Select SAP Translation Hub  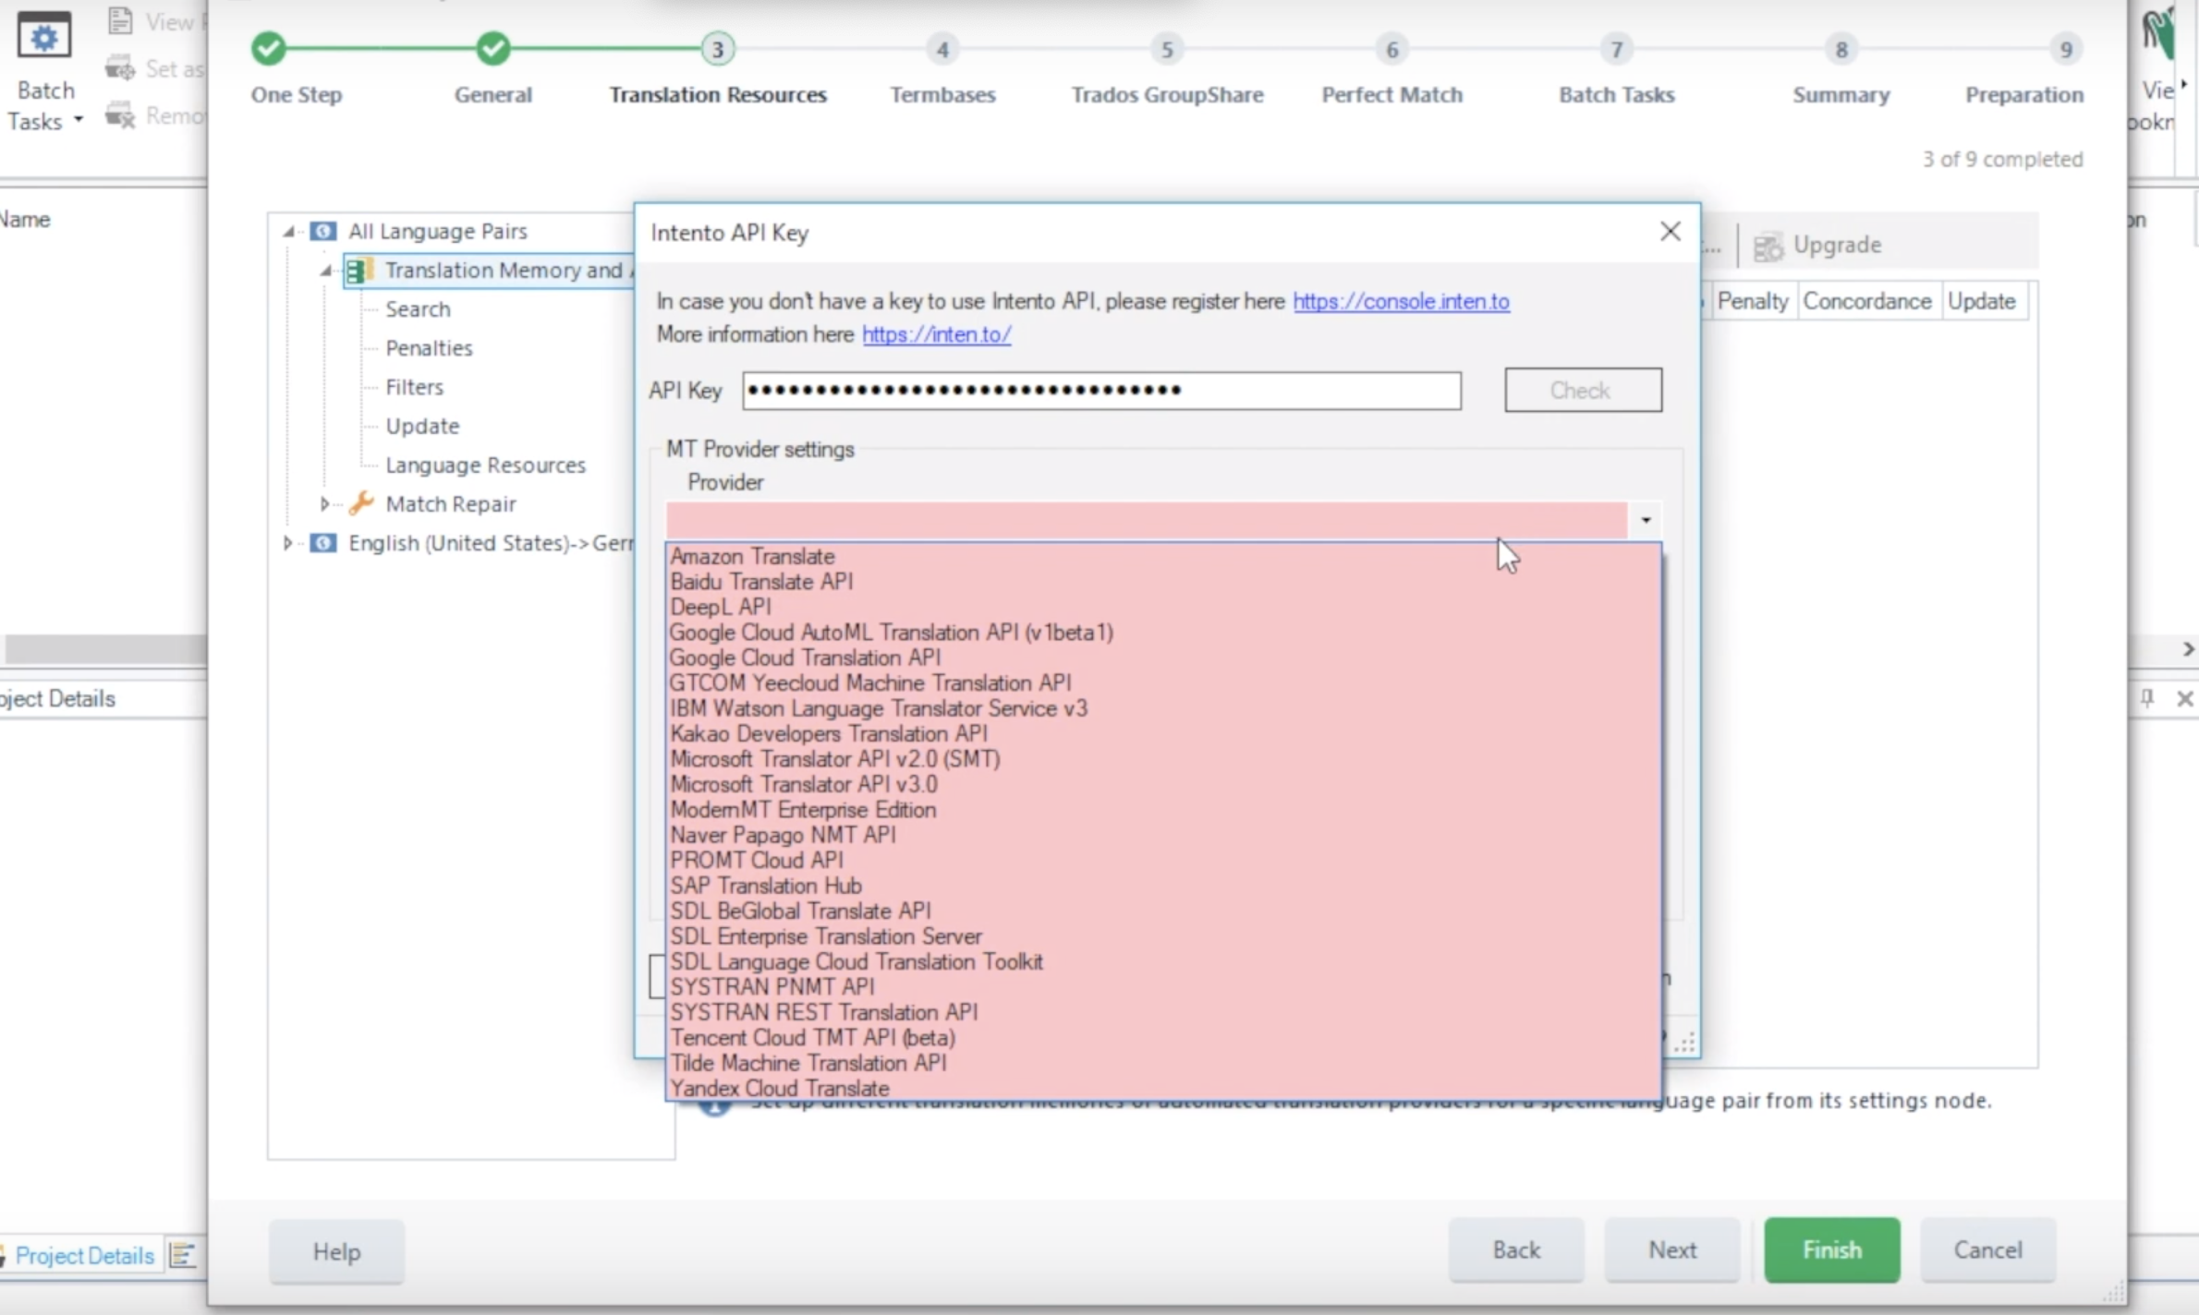tap(1162, 886)
